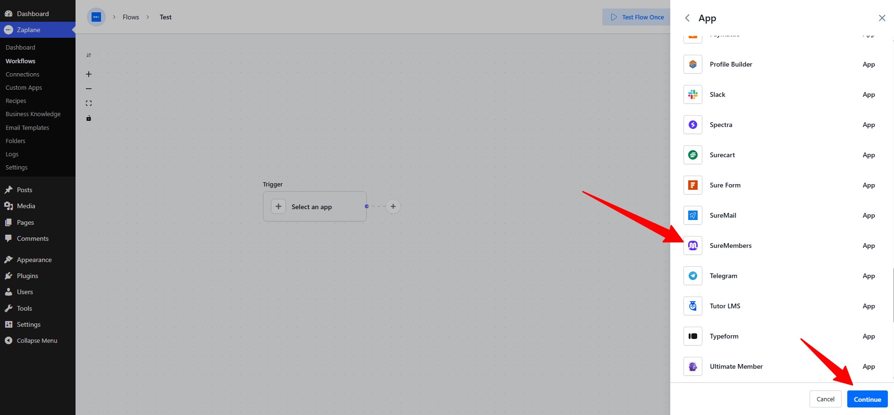894x415 pixels.
Task: Open WordPress Dashboard from the admin menu
Action: point(38,14)
